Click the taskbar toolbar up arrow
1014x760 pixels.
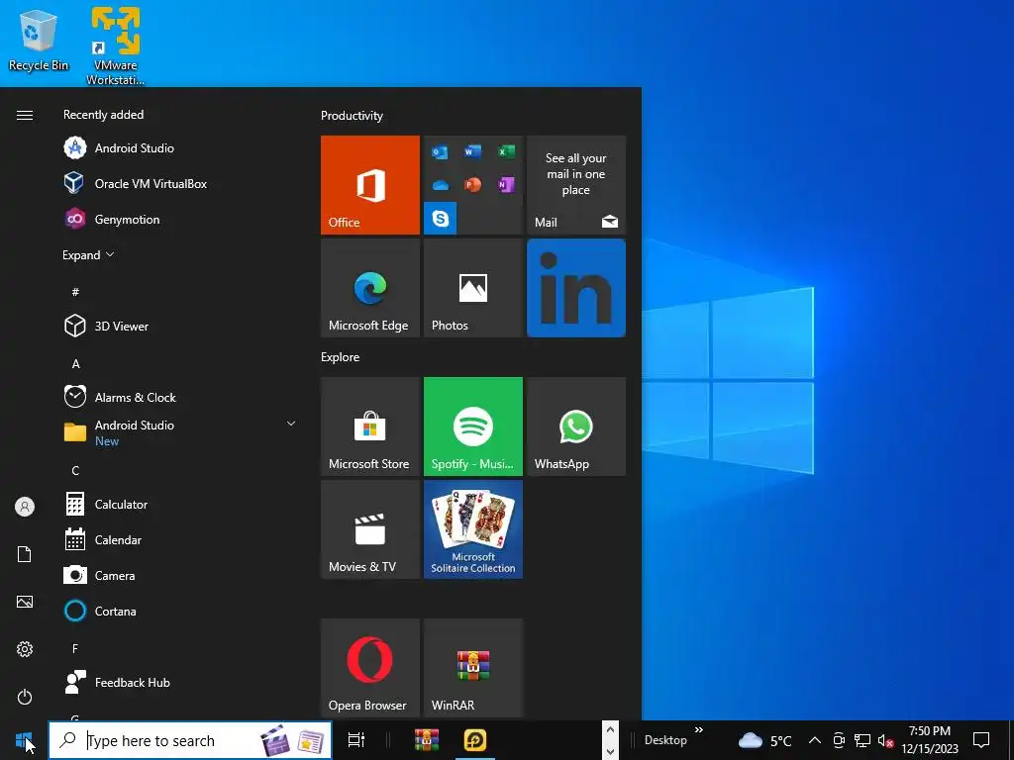pyautogui.click(x=610, y=730)
